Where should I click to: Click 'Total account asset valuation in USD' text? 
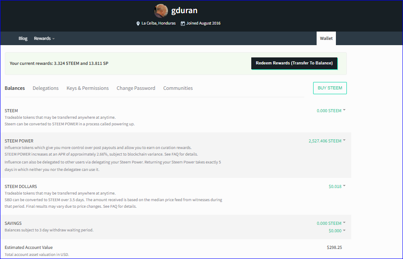coord(37,255)
